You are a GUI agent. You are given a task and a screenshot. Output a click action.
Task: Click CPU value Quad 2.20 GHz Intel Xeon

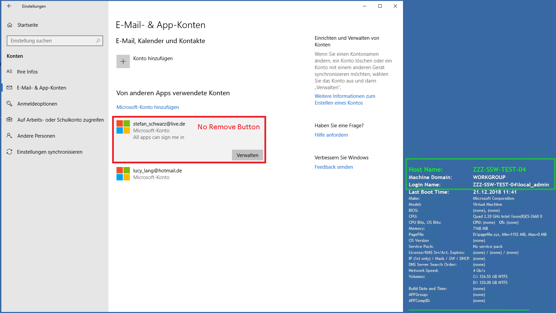[507, 216]
